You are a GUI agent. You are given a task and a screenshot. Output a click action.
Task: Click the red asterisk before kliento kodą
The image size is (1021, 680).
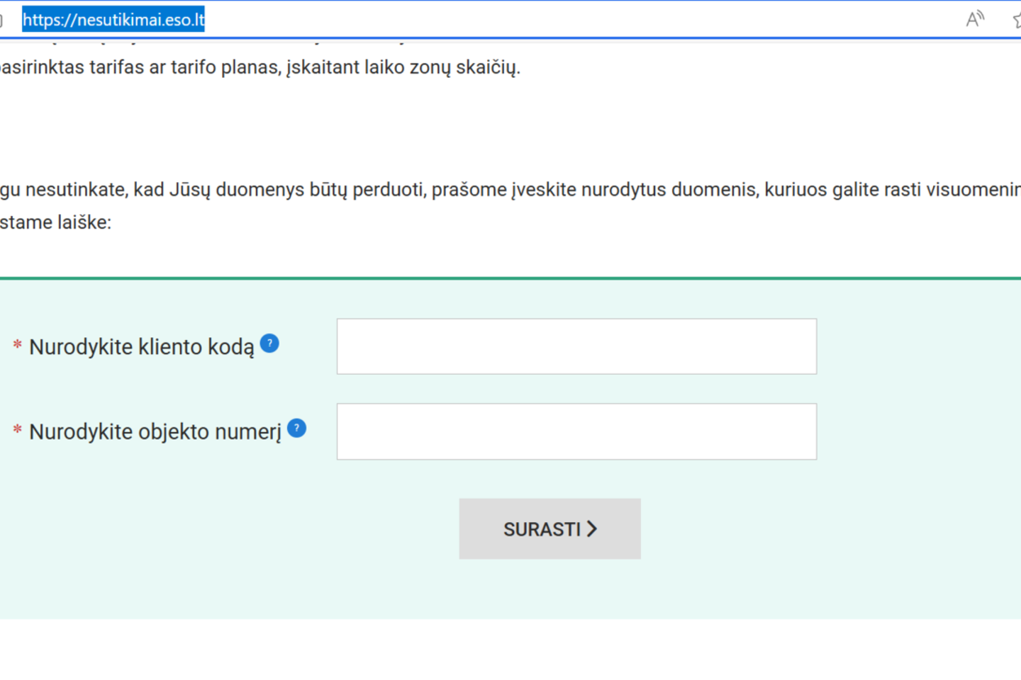17,346
